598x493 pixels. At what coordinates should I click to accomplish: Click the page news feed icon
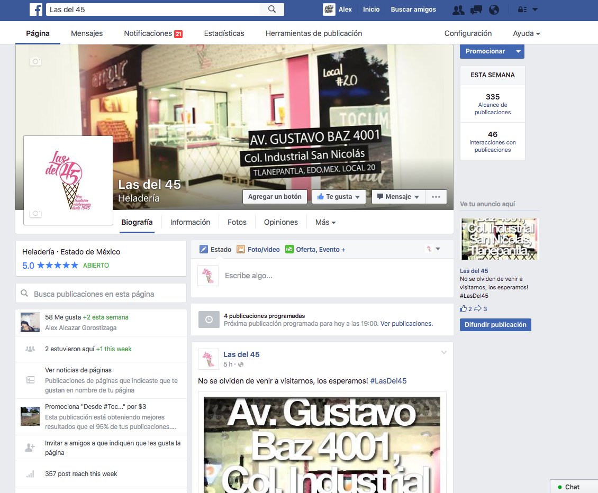click(x=30, y=380)
